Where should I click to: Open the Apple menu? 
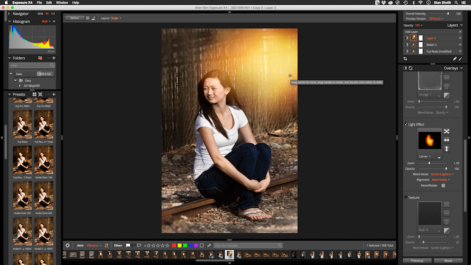point(6,3)
